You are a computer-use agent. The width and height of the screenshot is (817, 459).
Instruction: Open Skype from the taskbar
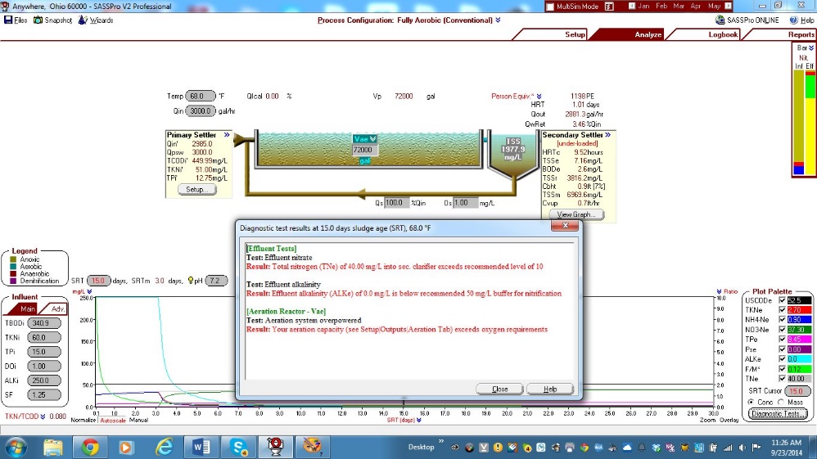[x=240, y=447]
